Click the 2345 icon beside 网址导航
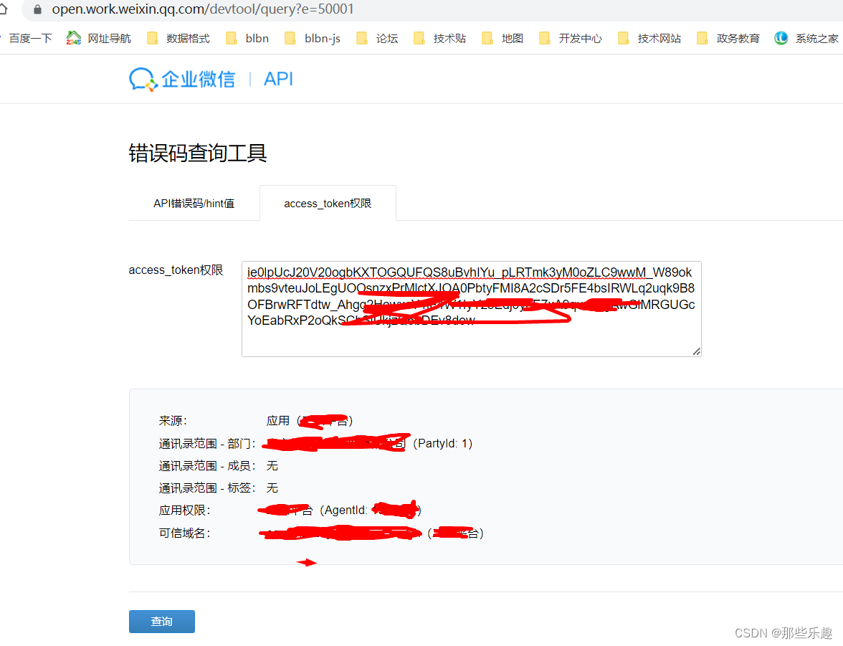Image resolution: width=843 pixels, height=646 pixels. [x=72, y=38]
